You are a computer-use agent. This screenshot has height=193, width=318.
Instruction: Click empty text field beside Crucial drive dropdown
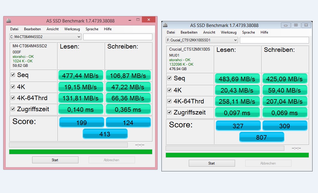point(274,40)
